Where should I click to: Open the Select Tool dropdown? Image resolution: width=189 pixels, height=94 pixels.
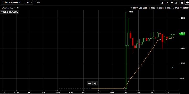(x=9, y=8)
